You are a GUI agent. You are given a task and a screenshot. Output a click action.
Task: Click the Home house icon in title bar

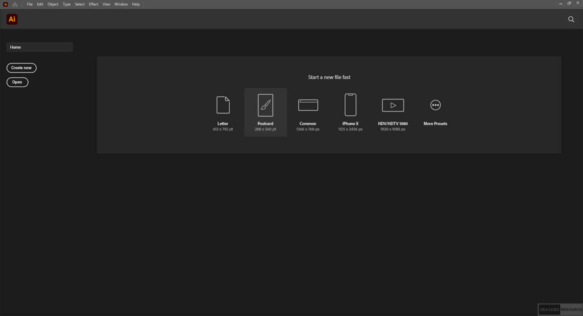point(15,5)
